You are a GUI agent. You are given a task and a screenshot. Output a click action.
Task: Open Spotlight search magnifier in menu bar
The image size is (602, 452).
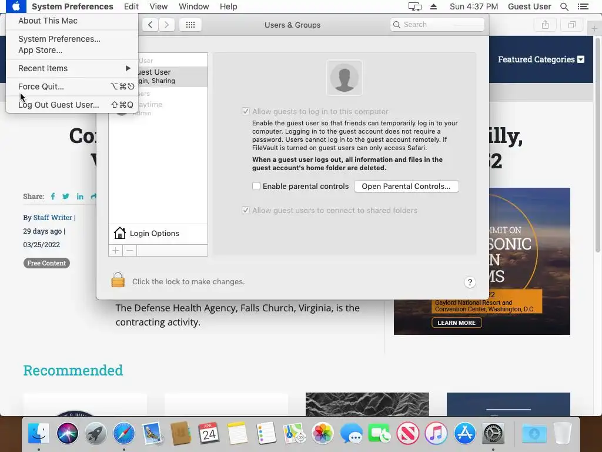tap(564, 6)
